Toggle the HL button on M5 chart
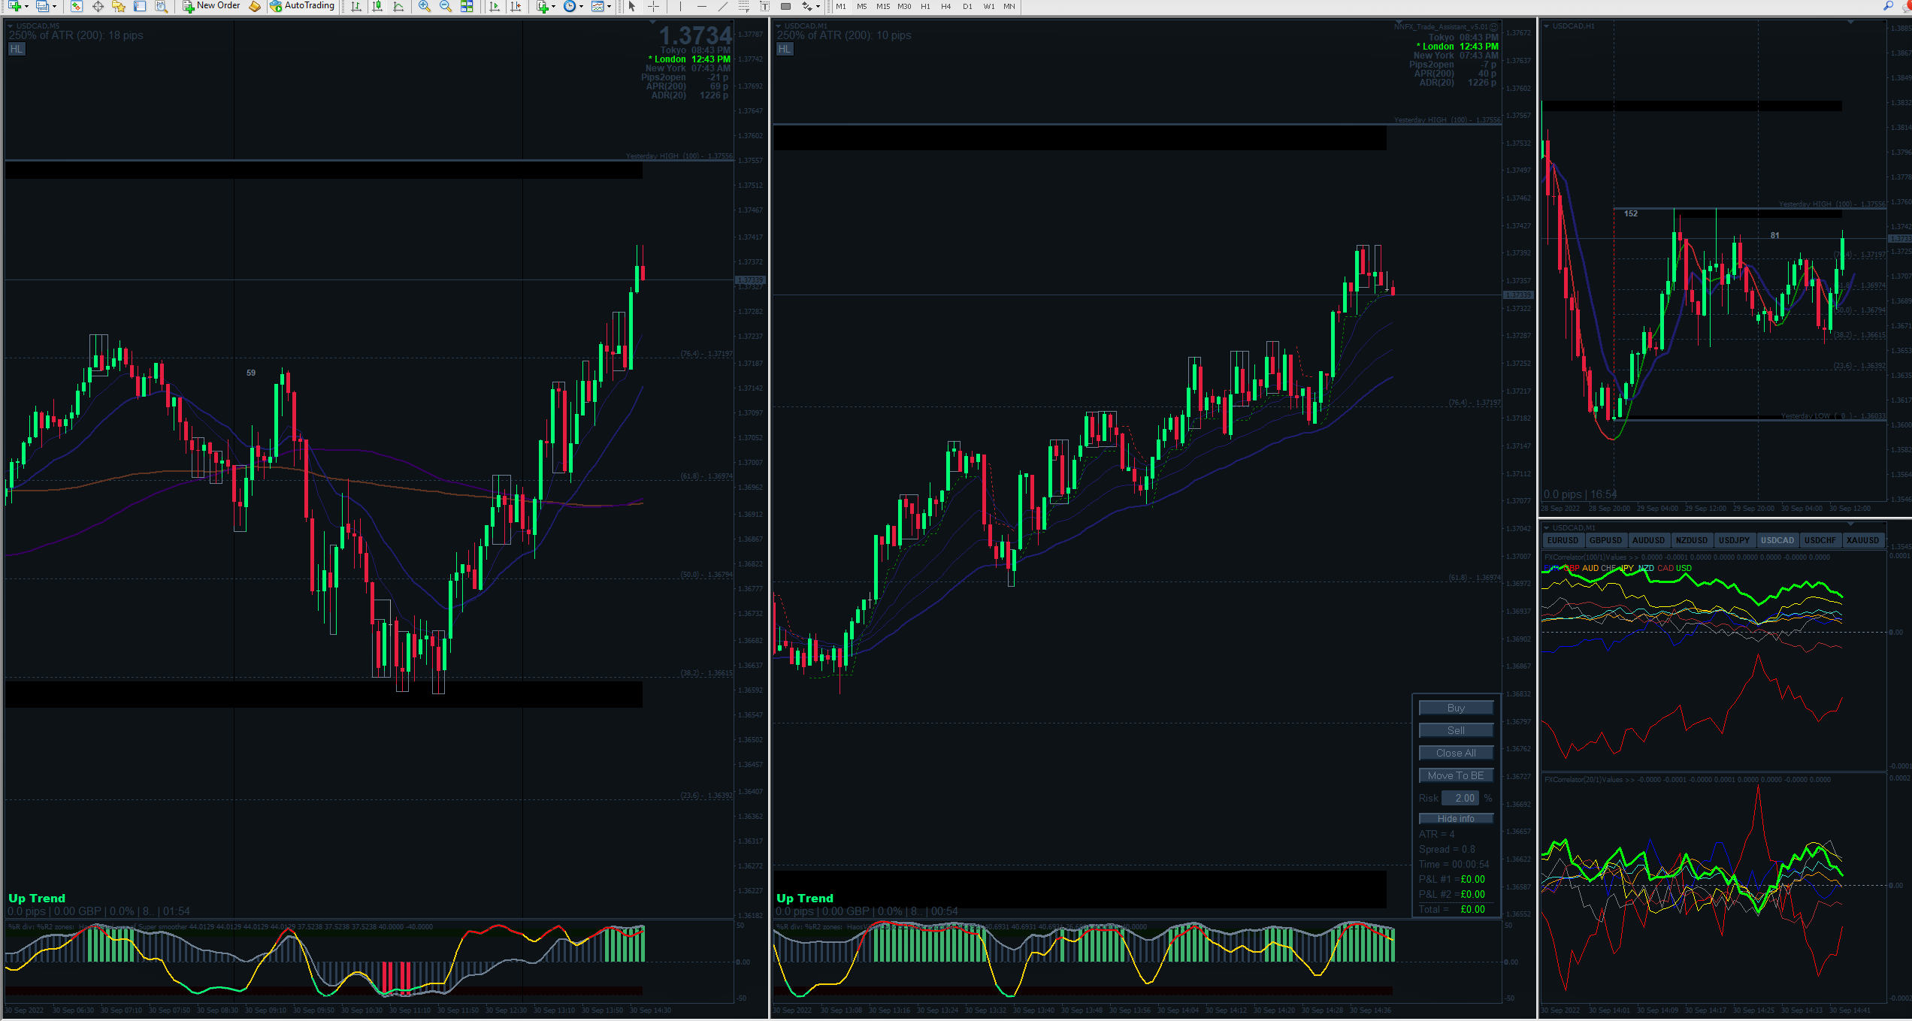 pyautogui.click(x=17, y=49)
